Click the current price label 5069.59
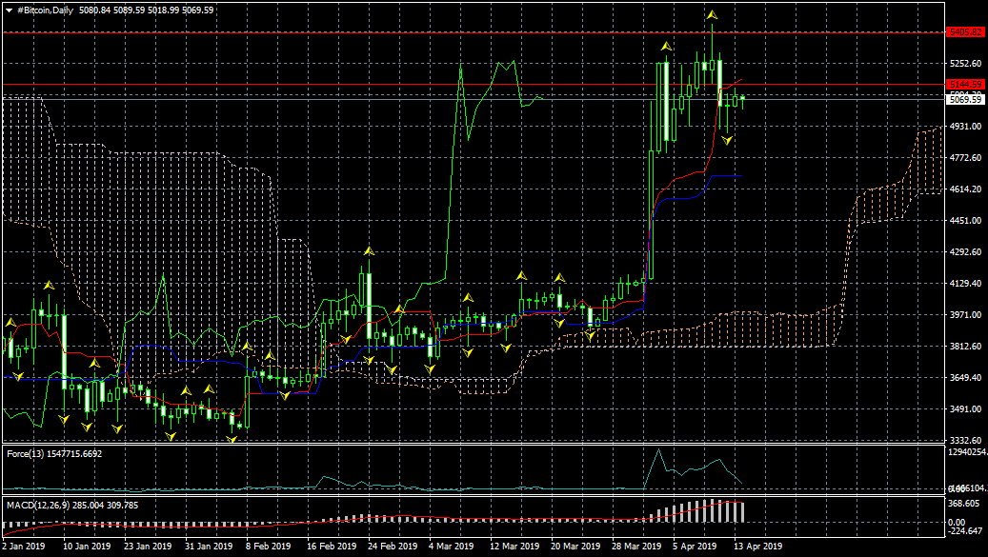Screen dimensions: 988x557 965,99
